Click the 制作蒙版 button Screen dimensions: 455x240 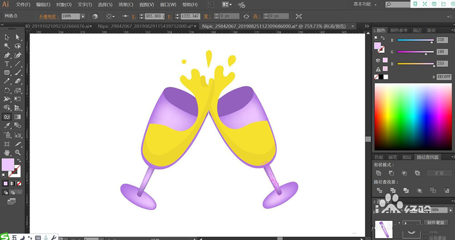coord(437,223)
